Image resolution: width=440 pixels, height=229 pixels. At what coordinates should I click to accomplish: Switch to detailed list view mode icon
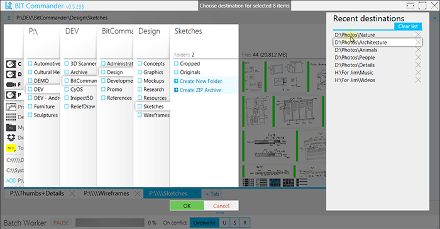coord(248,183)
